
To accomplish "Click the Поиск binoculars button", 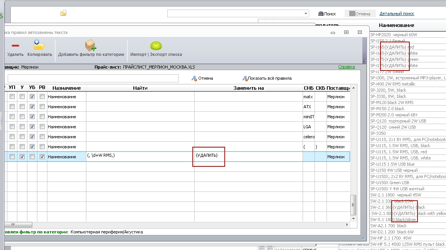I will tap(327, 13).
